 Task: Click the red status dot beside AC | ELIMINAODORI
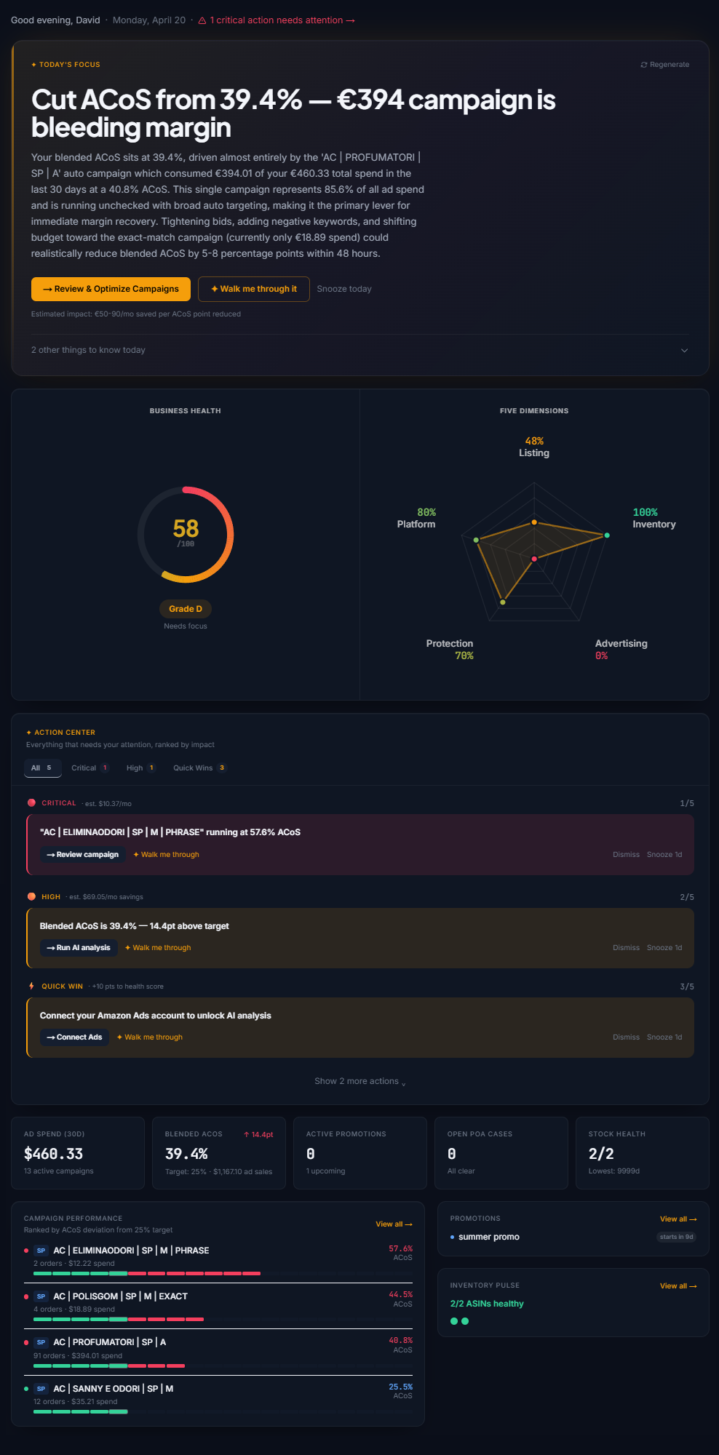point(26,1250)
